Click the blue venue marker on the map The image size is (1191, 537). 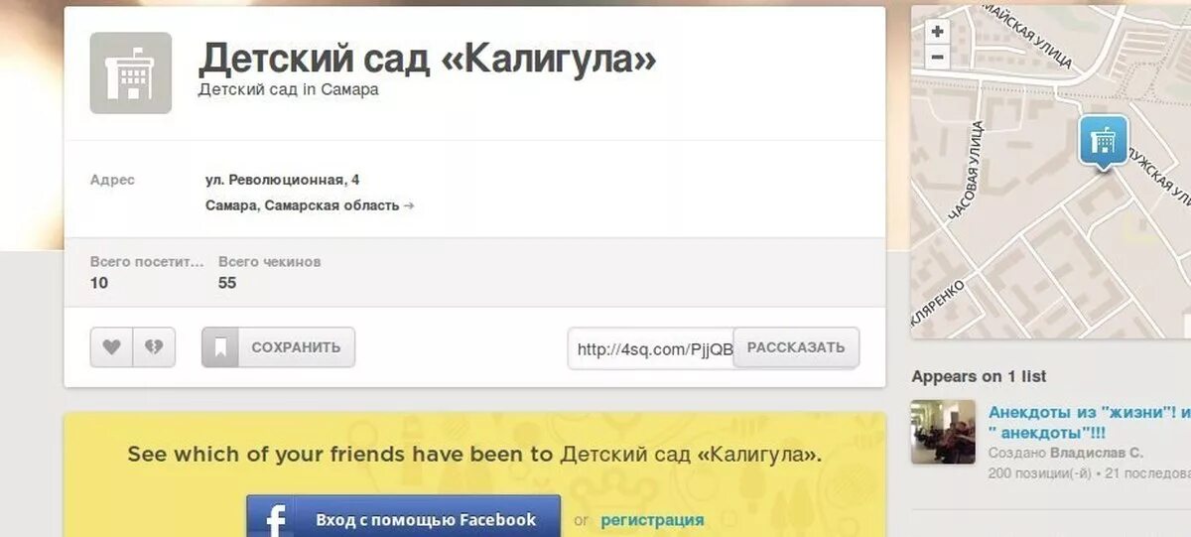pyautogui.click(x=1104, y=142)
